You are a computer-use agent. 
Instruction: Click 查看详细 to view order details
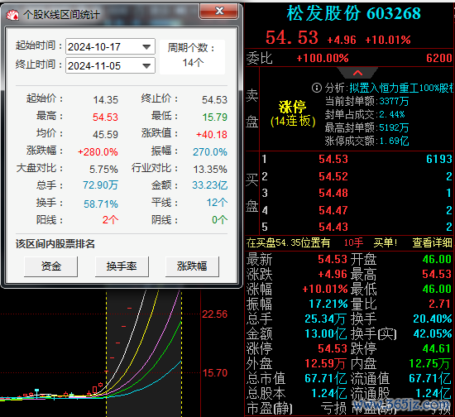pos(433,242)
